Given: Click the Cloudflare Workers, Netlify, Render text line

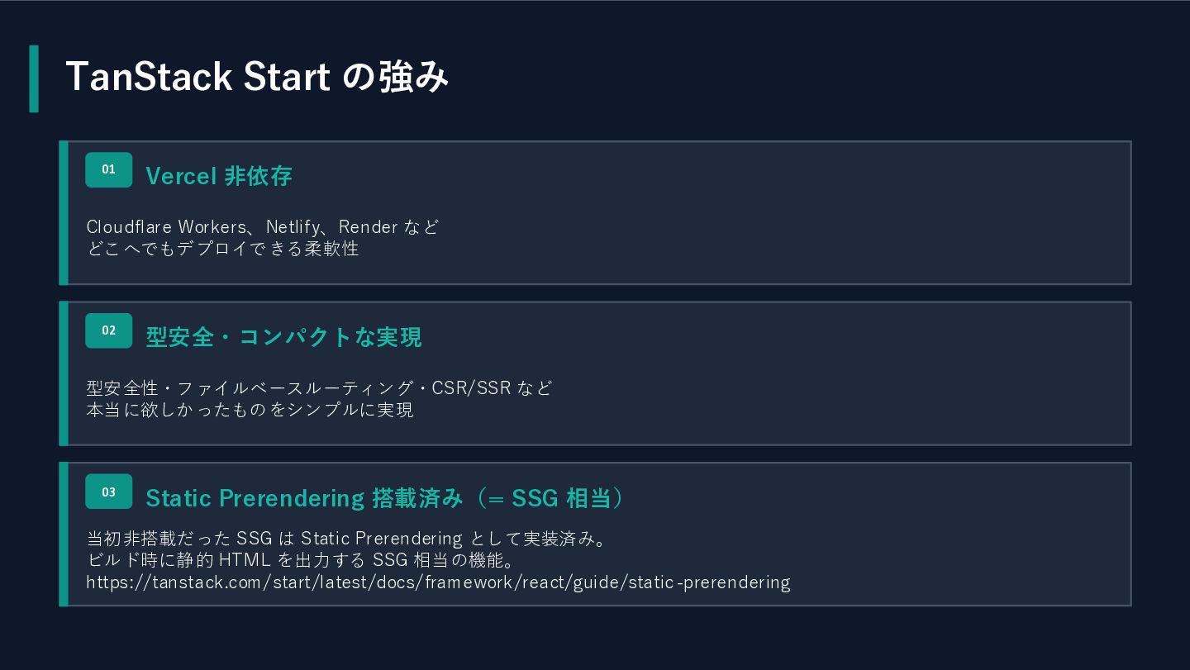Looking at the screenshot, I should (263, 226).
